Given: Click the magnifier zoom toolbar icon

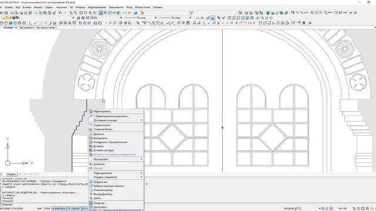Looking at the screenshot, I should [105, 13].
